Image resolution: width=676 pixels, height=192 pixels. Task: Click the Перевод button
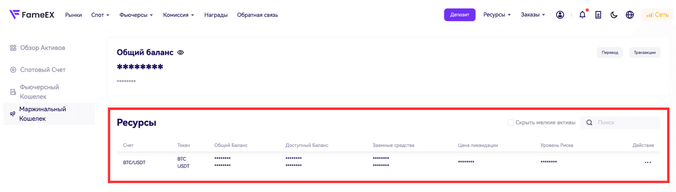pos(610,52)
